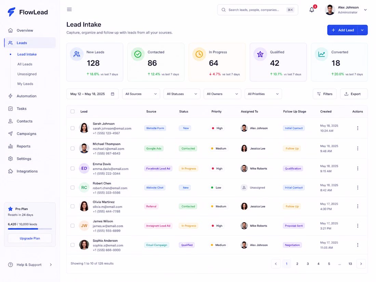
Task: Click the Automation lightning bolt icon
Action: click(x=10, y=96)
